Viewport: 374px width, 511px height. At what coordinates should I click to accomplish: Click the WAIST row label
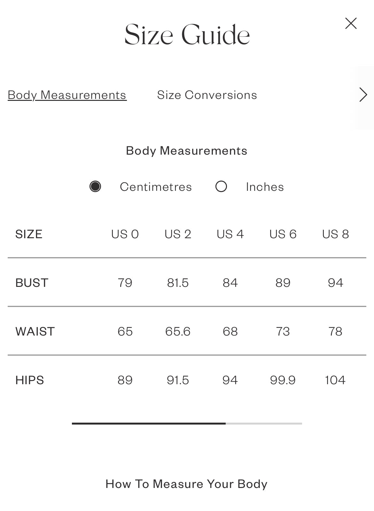click(x=35, y=331)
